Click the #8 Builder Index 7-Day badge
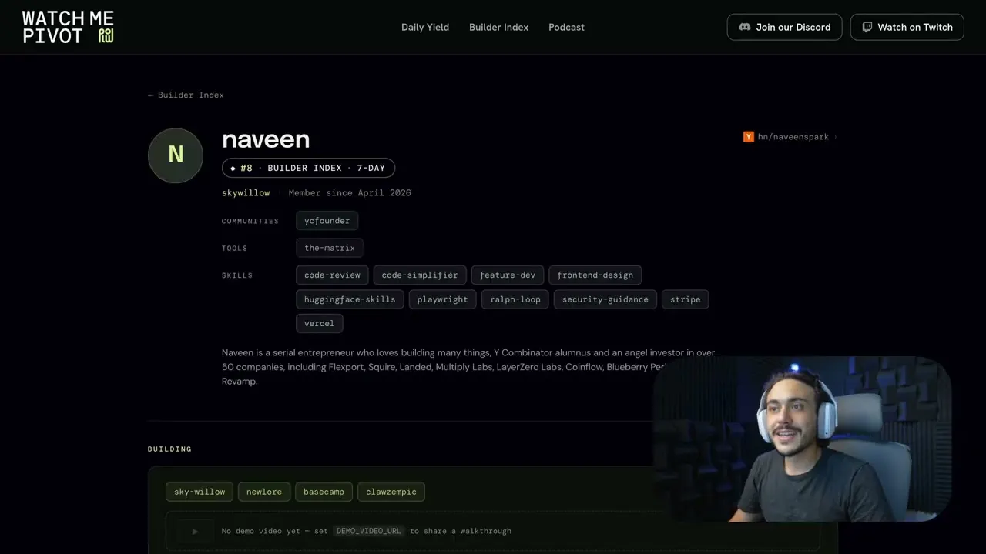Screen dimensions: 986x554 [x=308, y=168]
